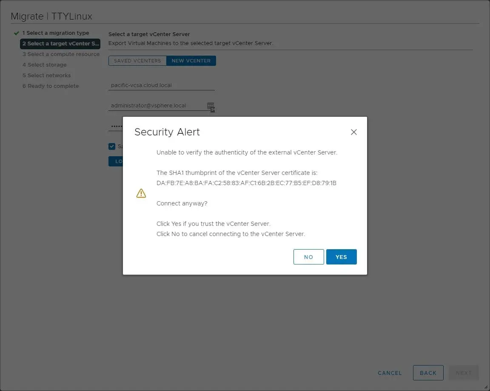Image resolution: width=490 pixels, height=391 pixels.
Task: Jump to step 4 Select storage
Action: pyautogui.click(x=45, y=65)
